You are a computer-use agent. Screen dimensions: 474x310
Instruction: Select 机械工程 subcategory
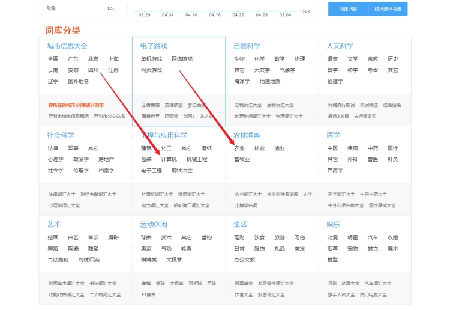click(x=197, y=160)
